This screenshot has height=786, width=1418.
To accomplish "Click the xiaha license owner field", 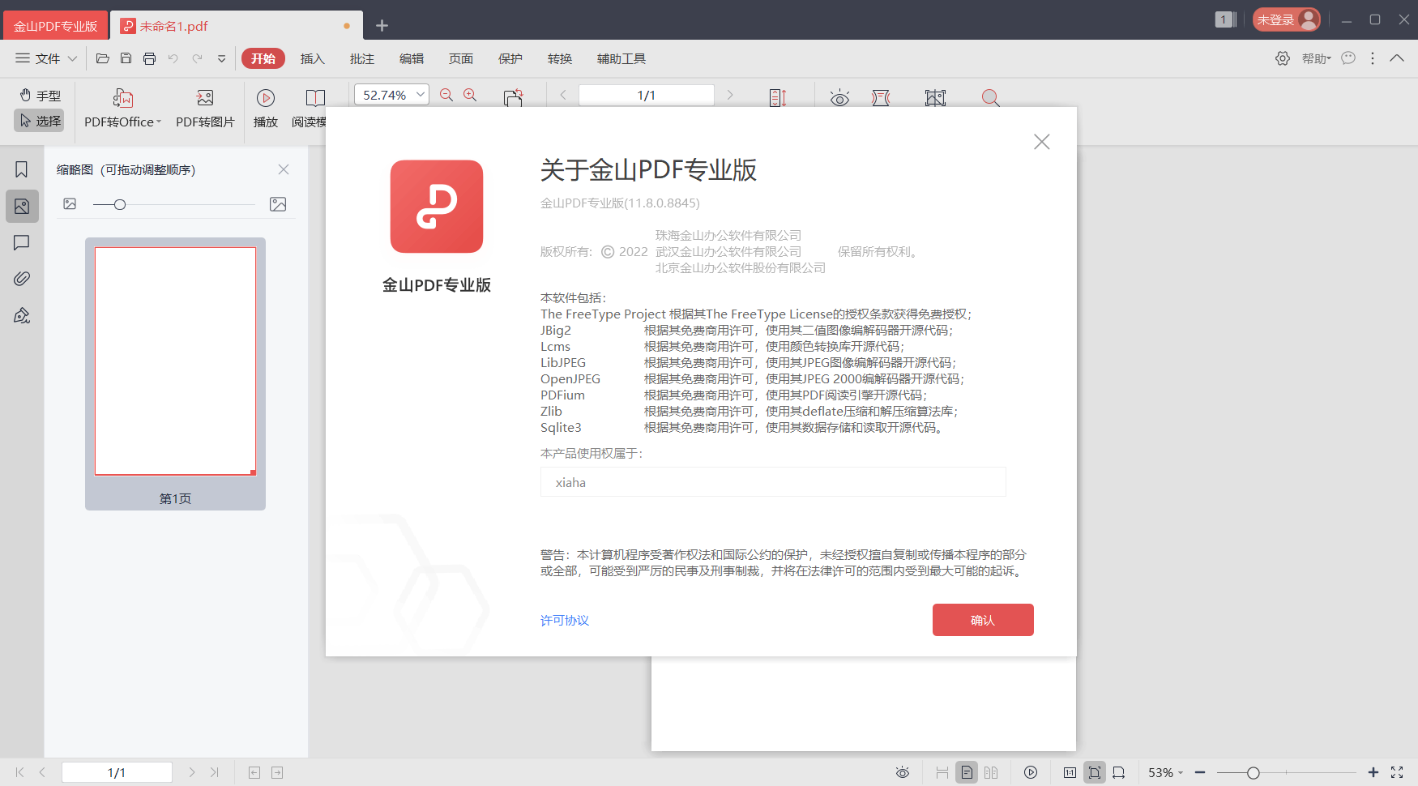I will tap(773, 482).
